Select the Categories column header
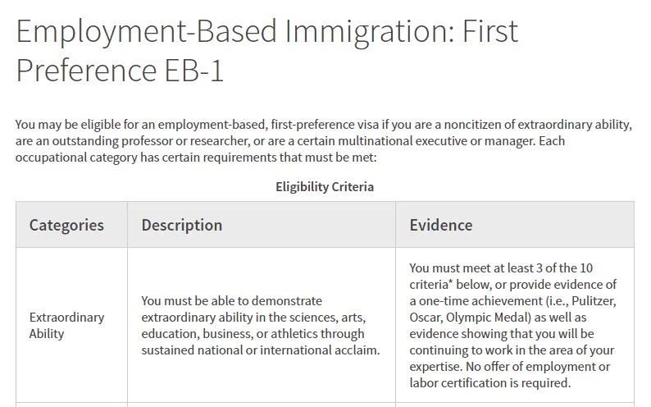651x407 pixels. [66, 225]
